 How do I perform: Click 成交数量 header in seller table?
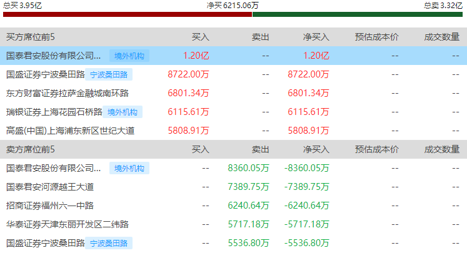click(x=442, y=149)
